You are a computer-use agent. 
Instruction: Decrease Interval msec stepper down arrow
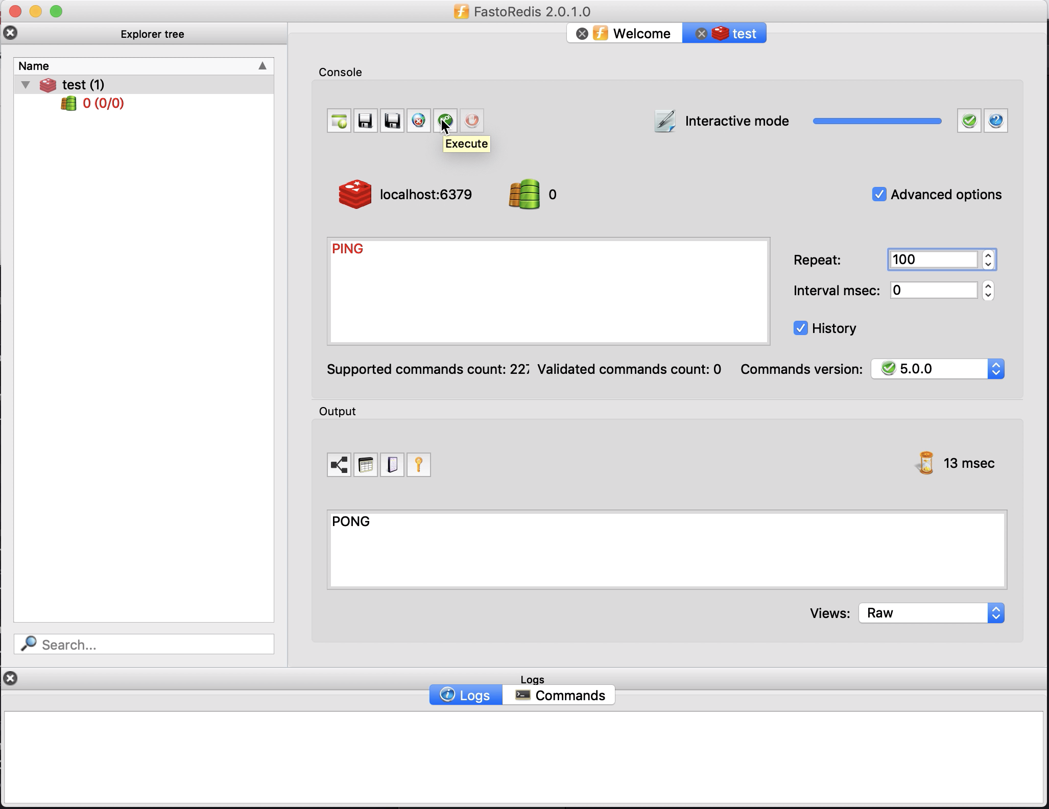click(x=988, y=295)
